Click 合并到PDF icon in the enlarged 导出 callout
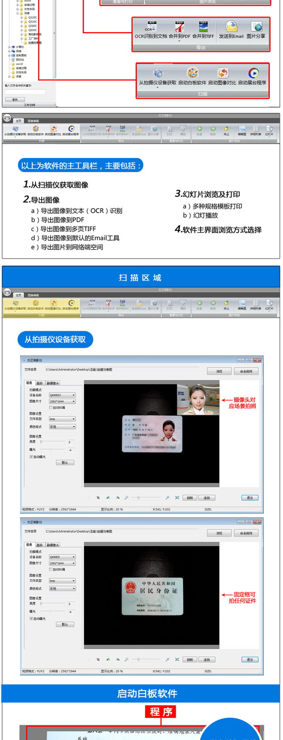The image size is (283, 740). [x=179, y=30]
